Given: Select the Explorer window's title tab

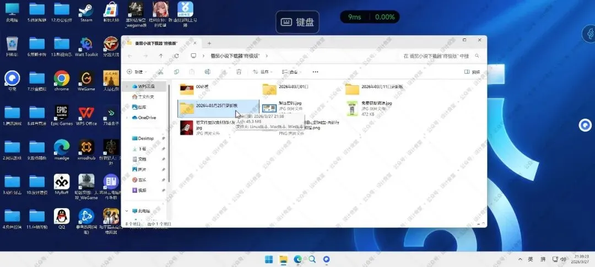Looking at the screenshot, I should tap(162, 43).
